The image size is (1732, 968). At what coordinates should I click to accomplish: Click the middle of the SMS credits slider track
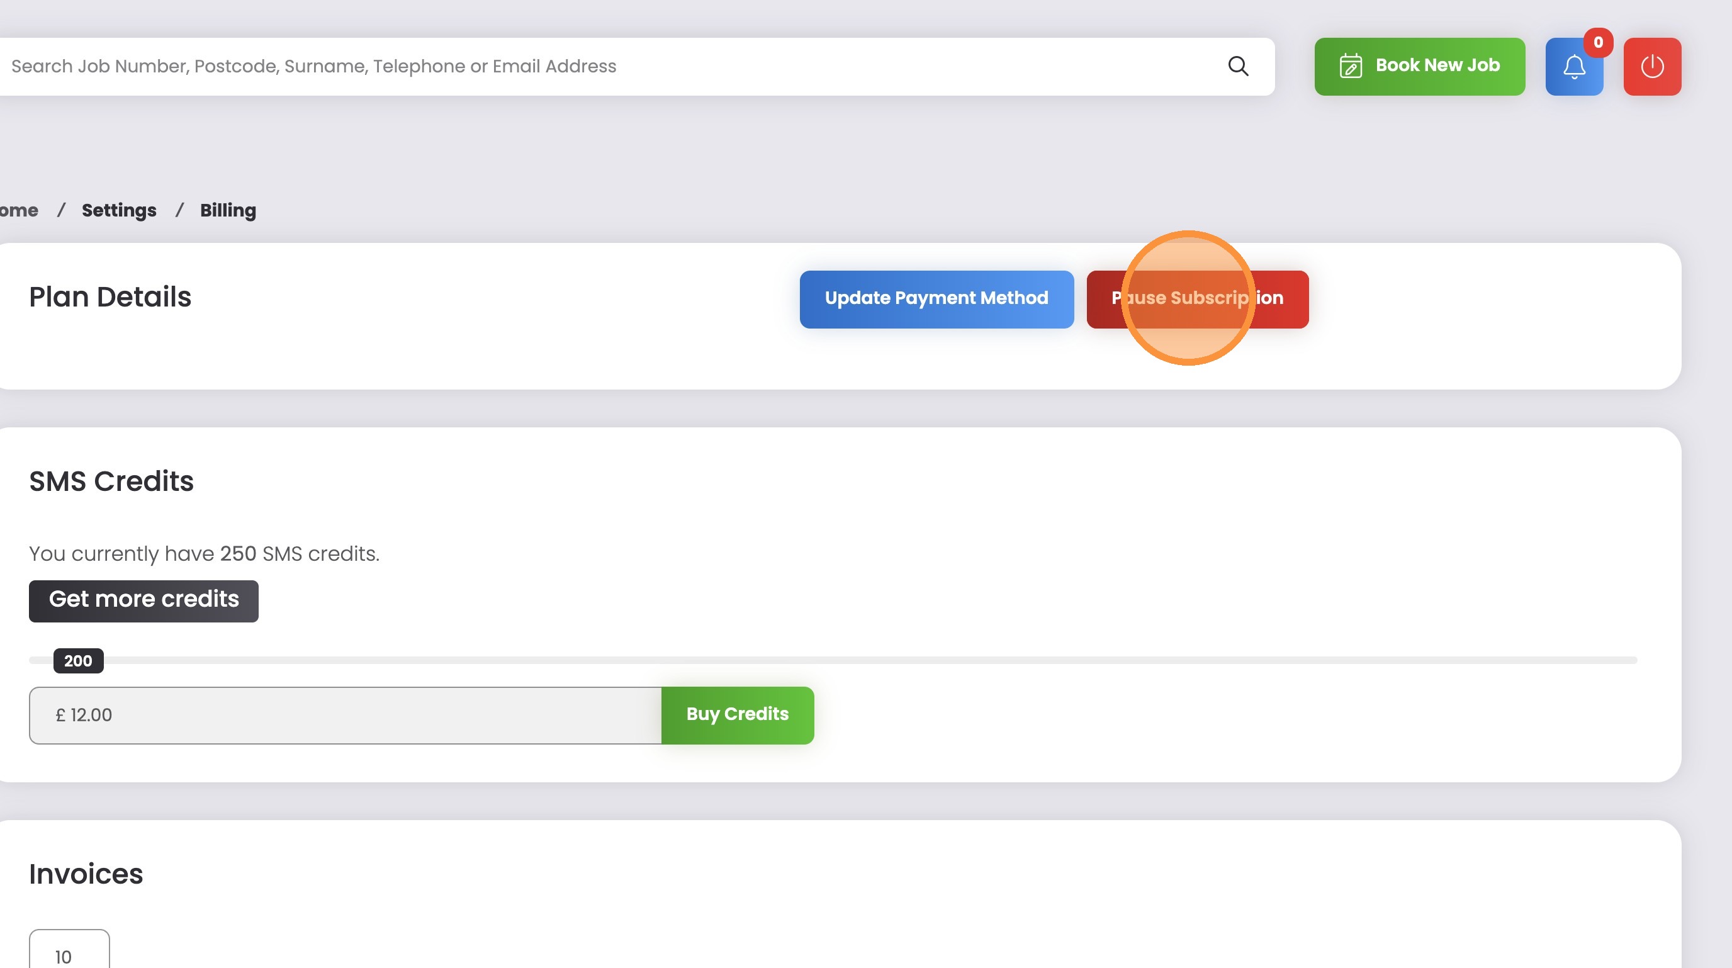[833, 660]
